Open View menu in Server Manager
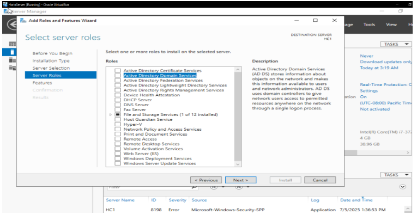 point(391,25)
